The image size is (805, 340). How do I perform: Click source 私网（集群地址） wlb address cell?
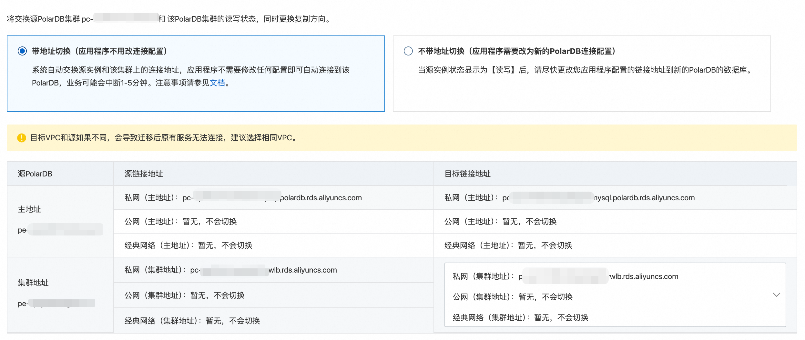click(274, 270)
